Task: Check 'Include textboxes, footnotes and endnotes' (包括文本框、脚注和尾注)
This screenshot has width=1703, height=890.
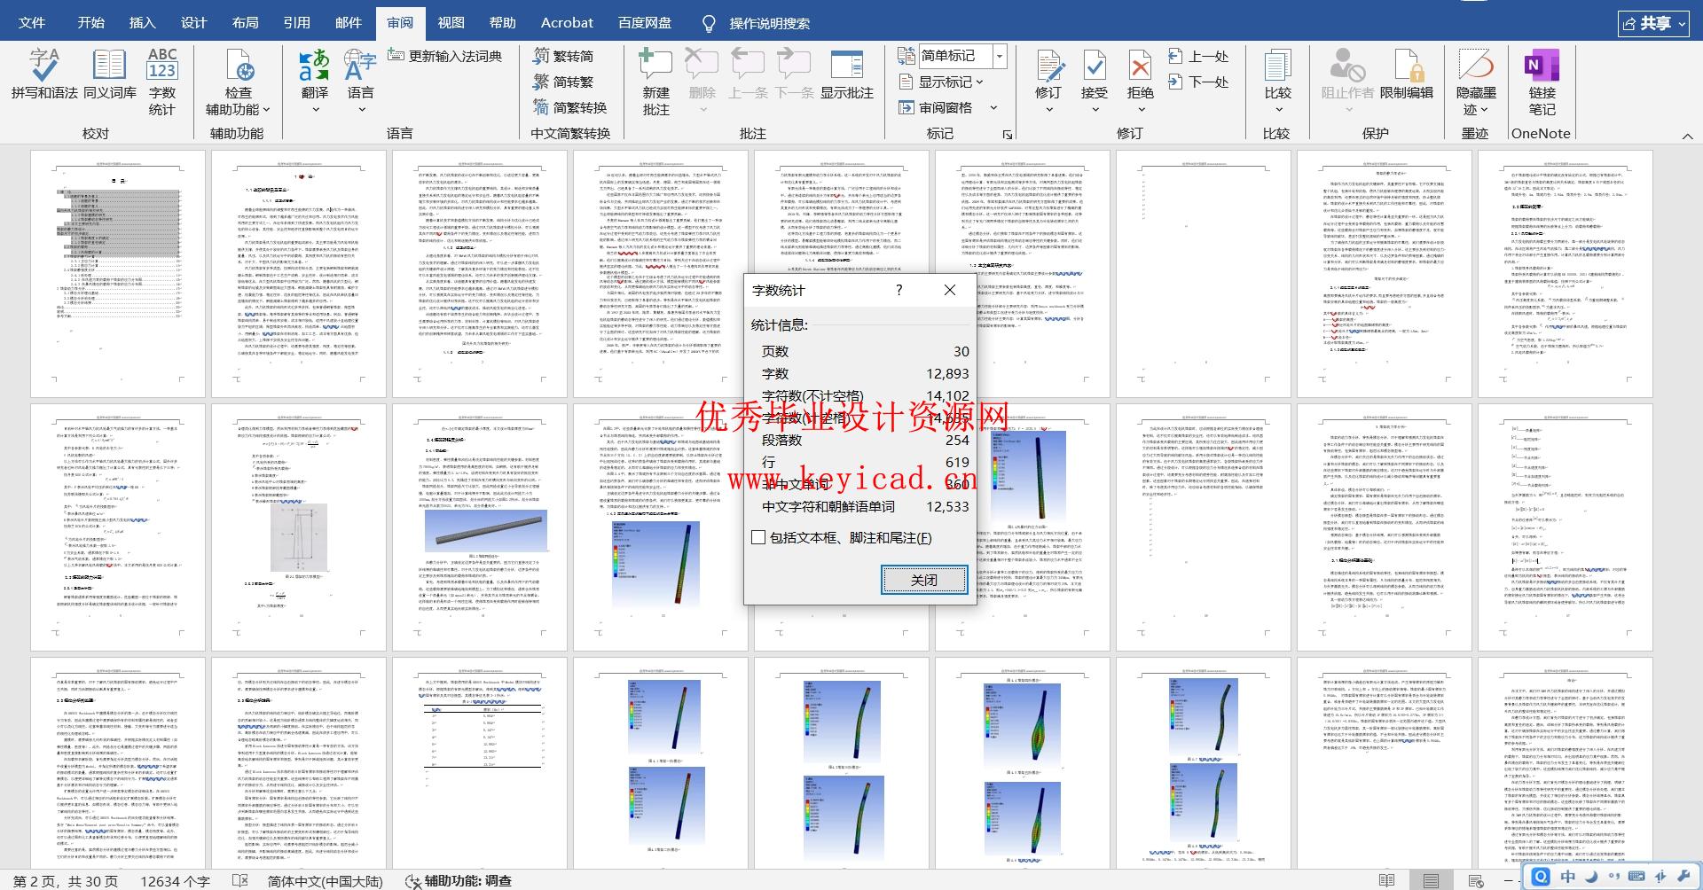Action: (x=759, y=537)
